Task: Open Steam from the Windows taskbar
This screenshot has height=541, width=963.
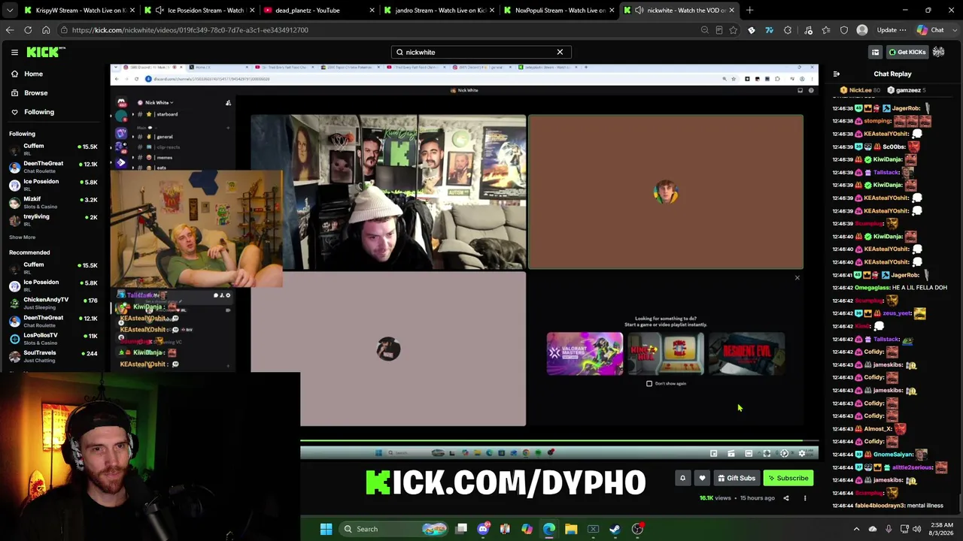Action: coord(615,529)
